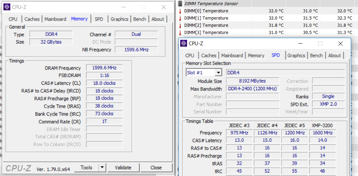This screenshot has width=358, height=176.
Task: Click the Validate button
Action: 123,167
